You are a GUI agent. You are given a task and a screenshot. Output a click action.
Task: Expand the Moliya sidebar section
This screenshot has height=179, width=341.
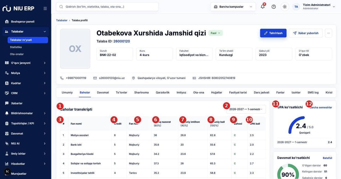(26, 73)
